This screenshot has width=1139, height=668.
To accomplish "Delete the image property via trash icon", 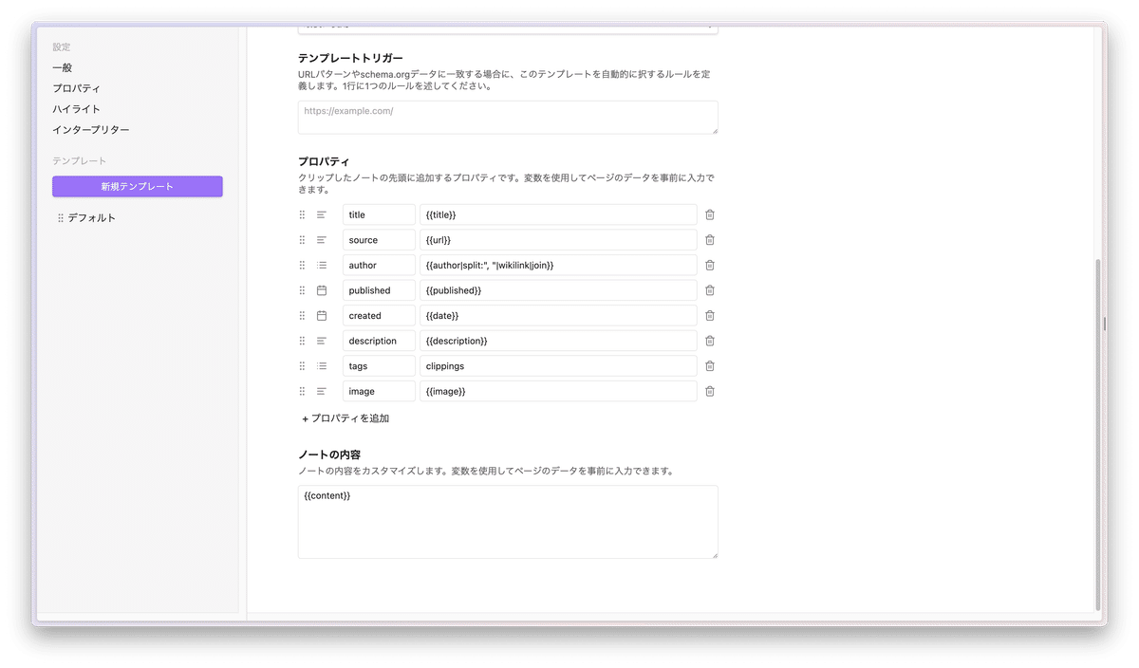I will (x=709, y=390).
